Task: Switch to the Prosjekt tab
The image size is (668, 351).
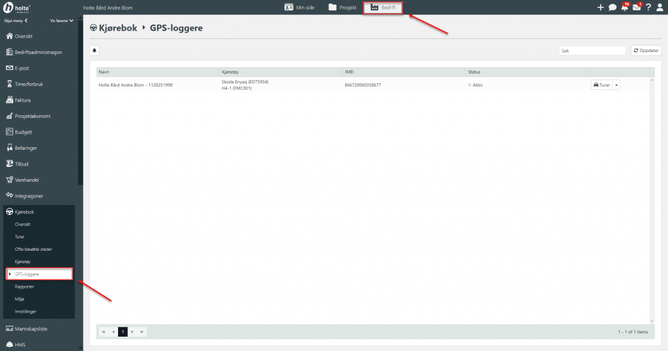Action: [x=342, y=7]
